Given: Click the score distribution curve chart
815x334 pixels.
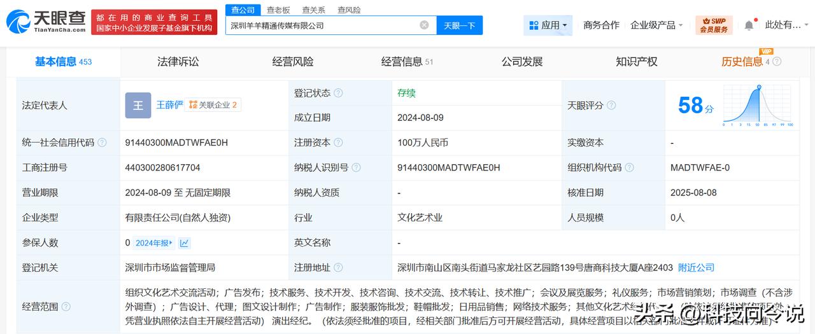Looking at the screenshot, I should pyautogui.click(x=759, y=106).
